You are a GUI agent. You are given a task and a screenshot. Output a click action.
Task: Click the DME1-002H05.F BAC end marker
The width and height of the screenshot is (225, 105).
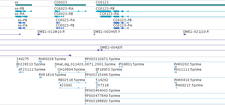94,34
